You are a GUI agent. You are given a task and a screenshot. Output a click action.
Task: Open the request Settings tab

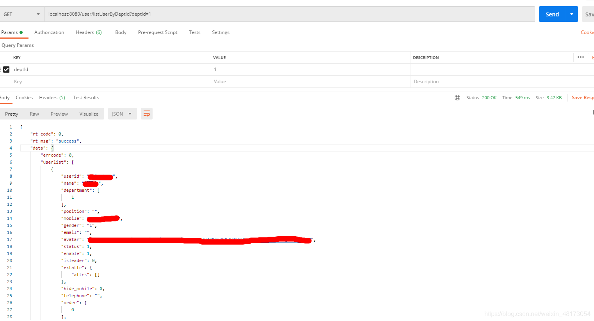point(221,32)
